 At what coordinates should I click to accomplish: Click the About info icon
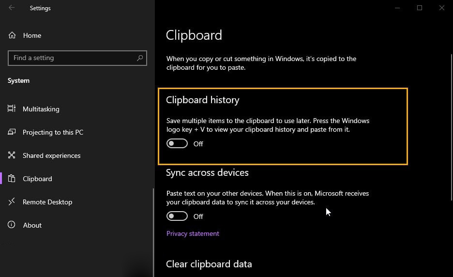tap(12, 225)
